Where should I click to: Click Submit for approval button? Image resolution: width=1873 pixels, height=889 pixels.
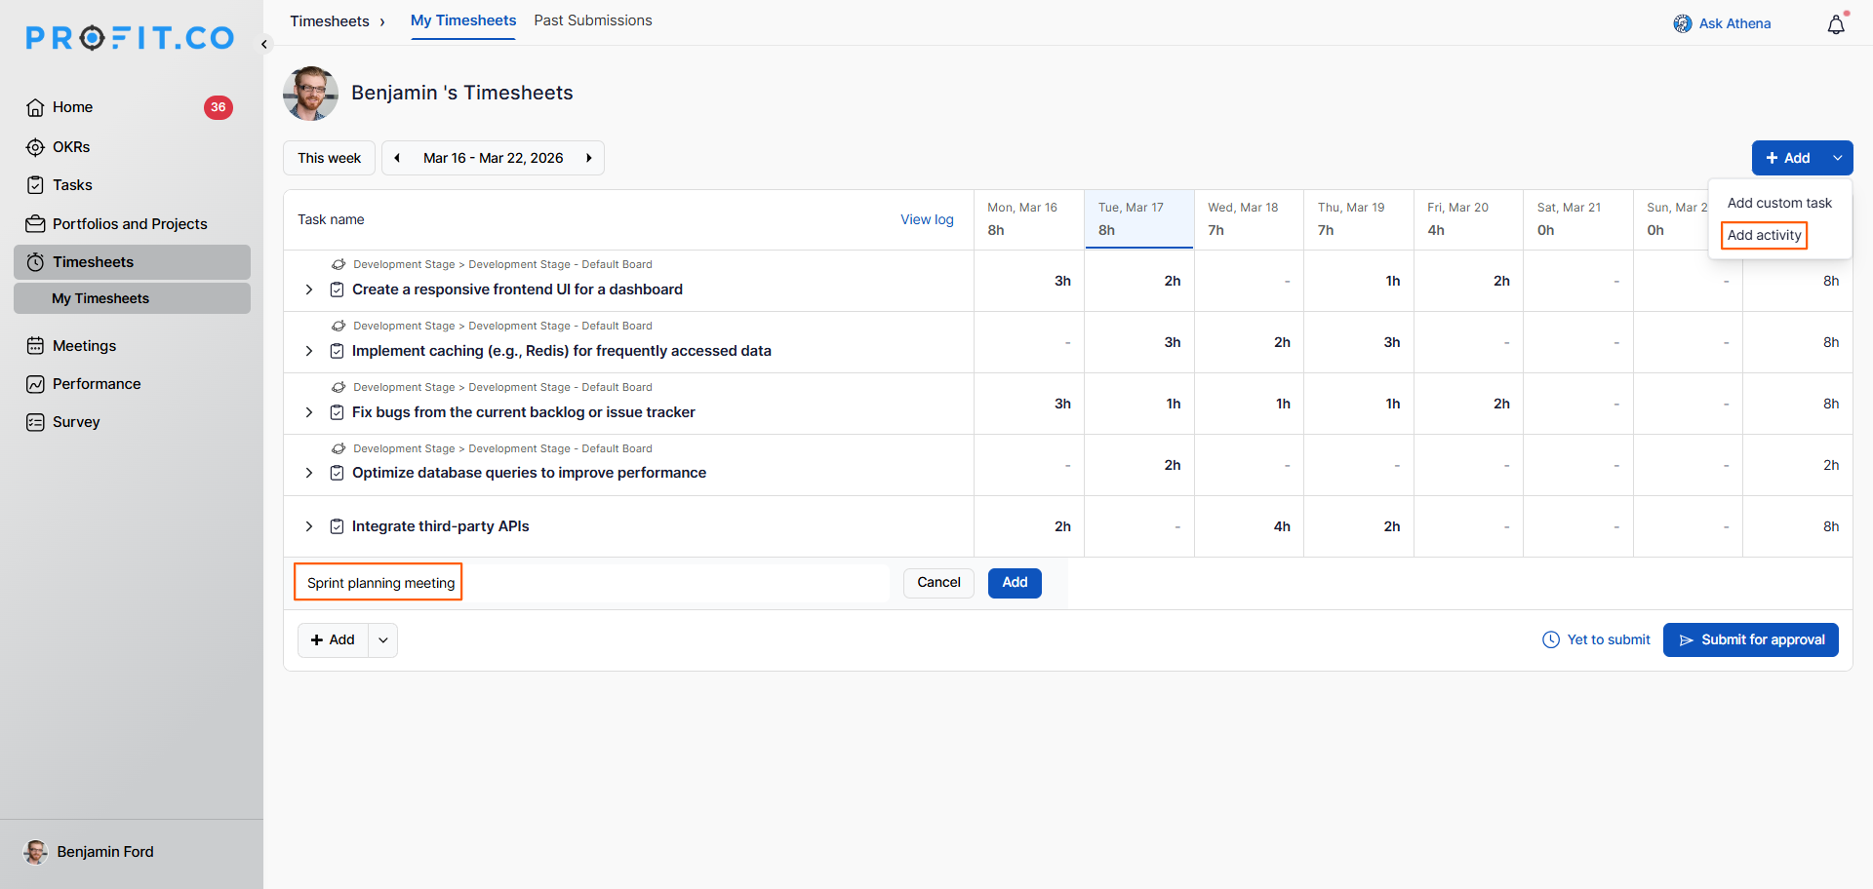tap(1750, 640)
